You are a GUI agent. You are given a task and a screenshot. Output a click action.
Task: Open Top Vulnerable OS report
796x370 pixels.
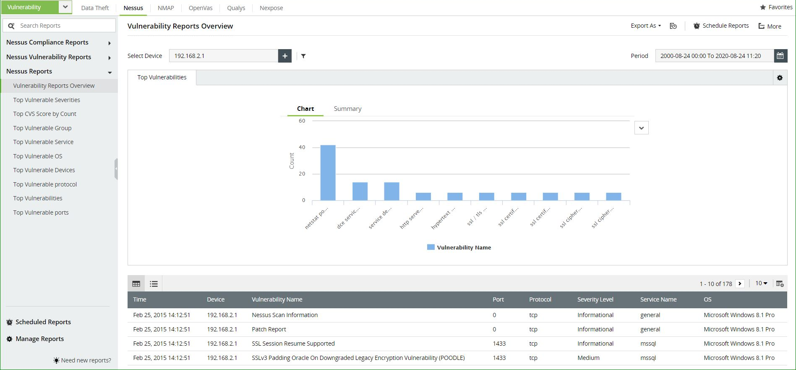tap(38, 156)
